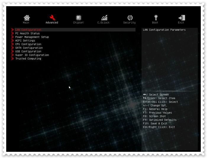The image size is (207, 158).
Task: Click the chevron beside CPU Configuration
Action: (x=12, y=44)
